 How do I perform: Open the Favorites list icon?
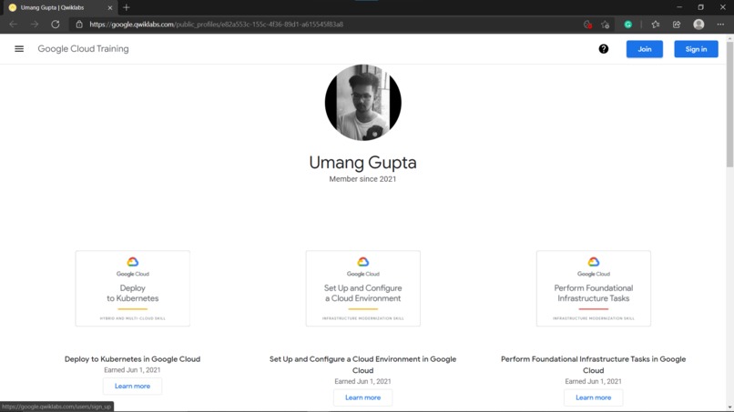656,25
